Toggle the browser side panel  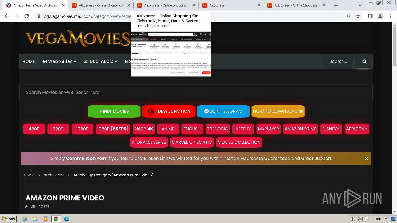[370, 16]
